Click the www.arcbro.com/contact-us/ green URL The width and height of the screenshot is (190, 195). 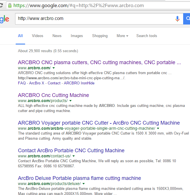click(x=45, y=156)
